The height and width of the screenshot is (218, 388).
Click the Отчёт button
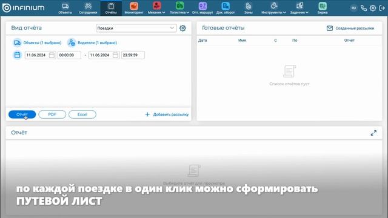[x=22, y=114]
